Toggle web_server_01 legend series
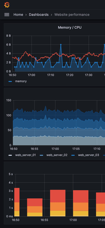The height and width of the screenshot is (228, 105). pyautogui.click(x=26, y=155)
